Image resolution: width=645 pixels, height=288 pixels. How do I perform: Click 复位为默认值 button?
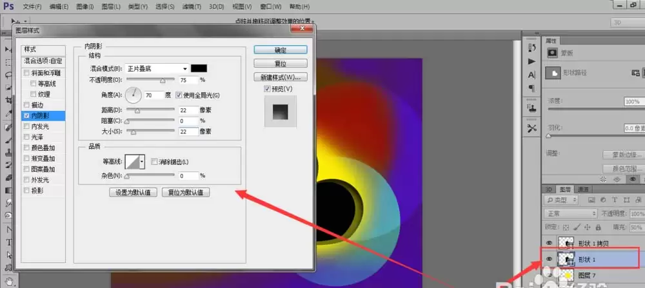coord(186,192)
